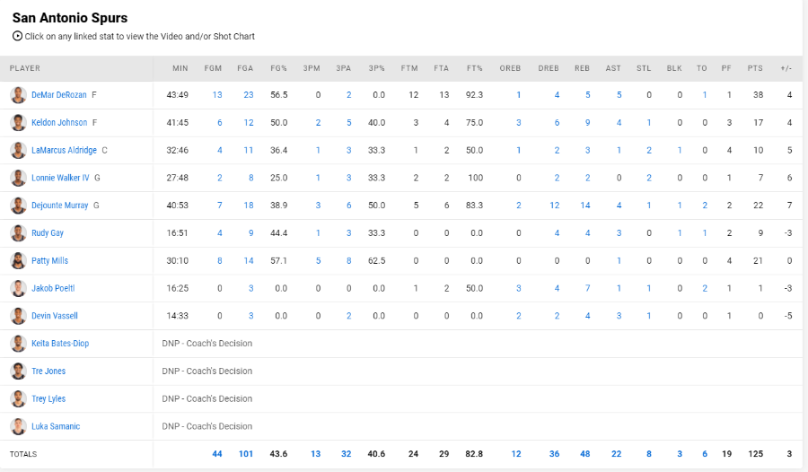This screenshot has width=808, height=472.
Task: Click Patty Mills' player headshot
Action: point(19,261)
